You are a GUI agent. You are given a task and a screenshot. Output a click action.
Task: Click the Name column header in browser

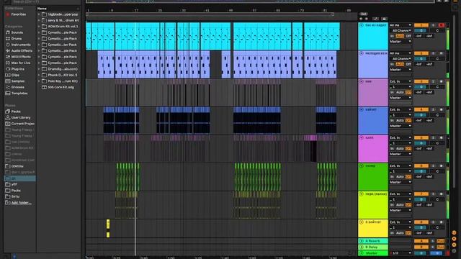click(x=42, y=9)
